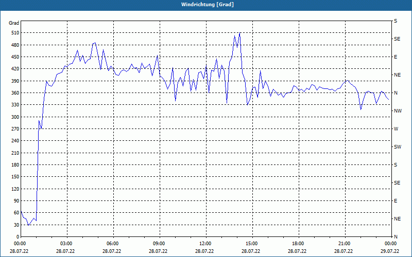The width and height of the screenshot is (412, 257).
Task: Click the NW compass label on the right axis
Action: [398, 111]
